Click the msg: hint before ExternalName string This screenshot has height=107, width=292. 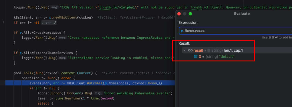click(x=62, y=58)
